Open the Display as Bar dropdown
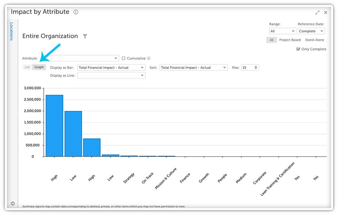The image size is (338, 215). coord(111,68)
